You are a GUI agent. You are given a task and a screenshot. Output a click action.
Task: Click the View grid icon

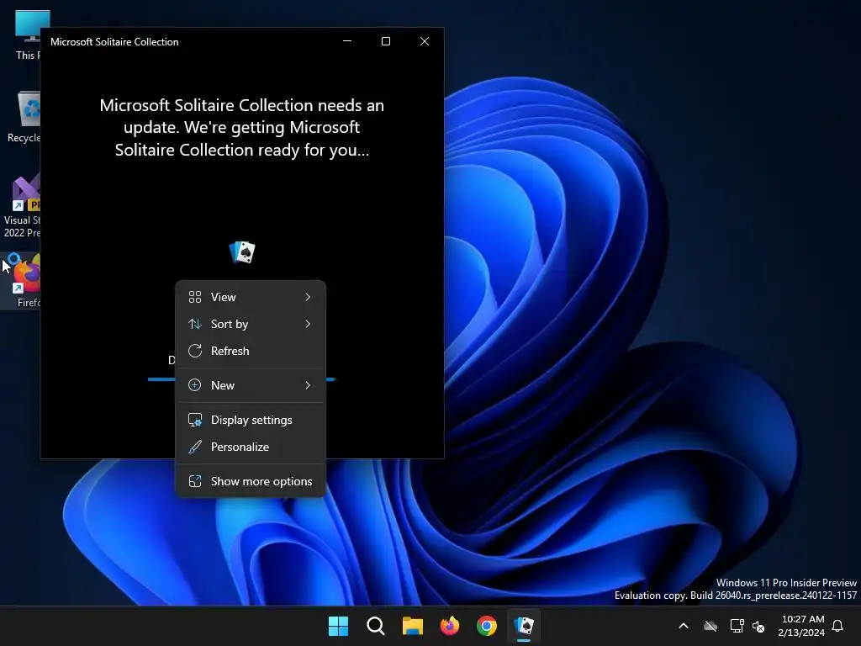click(195, 297)
